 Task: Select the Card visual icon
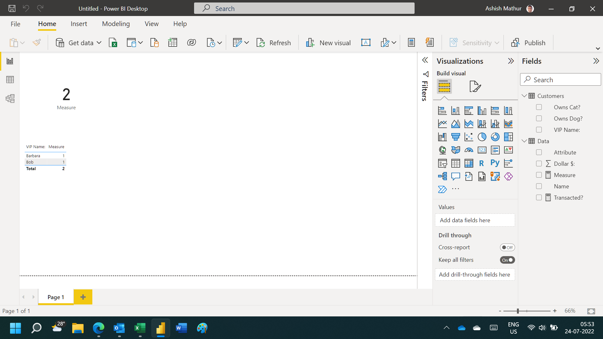(482, 150)
